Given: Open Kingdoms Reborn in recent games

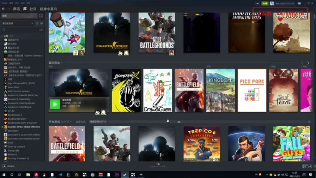Looking at the screenshot, I should click(x=220, y=91).
